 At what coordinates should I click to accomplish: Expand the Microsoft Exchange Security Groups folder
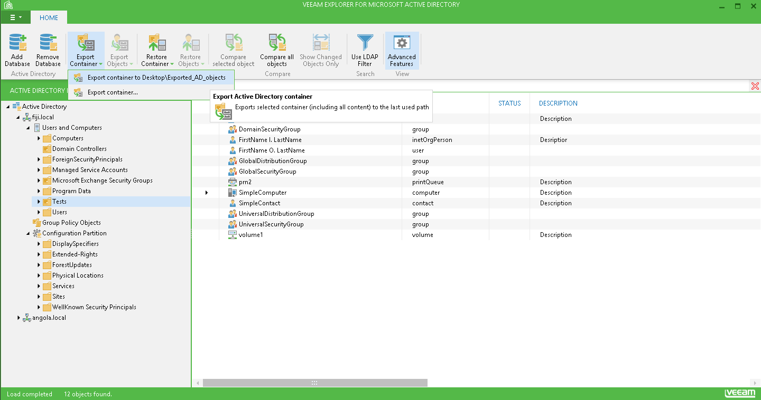pos(39,180)
